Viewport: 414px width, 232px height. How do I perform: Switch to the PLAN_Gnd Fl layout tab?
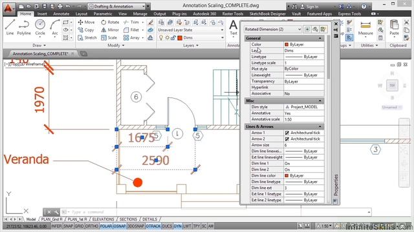[52, 219]
